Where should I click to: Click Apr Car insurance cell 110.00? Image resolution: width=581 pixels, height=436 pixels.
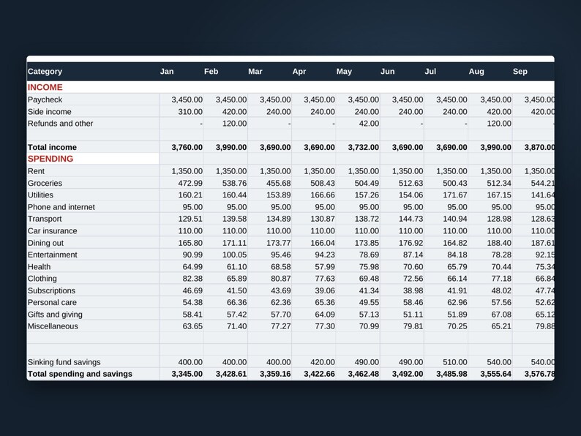314,231
